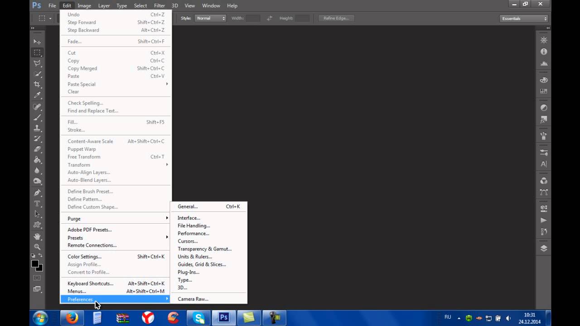Open the Info panel icon
The width and height of the screenshot is (580, 326).
coord(544,52)
